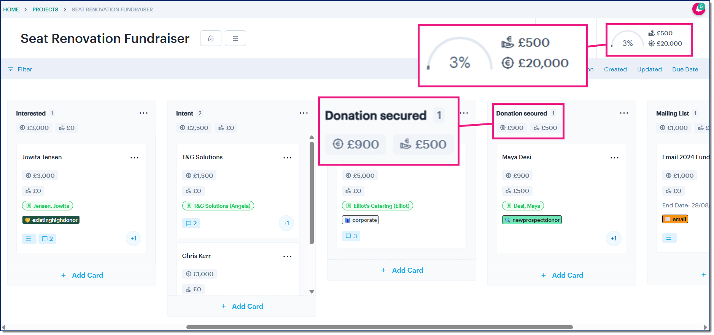The height and width of the screenshot is (335, 714).
Task: Click Intent column scroll up arrow
Action: coord(312,137)
